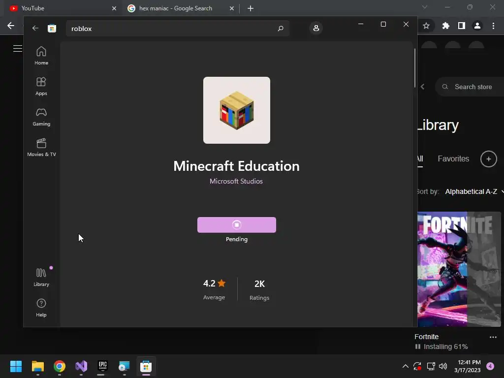
Task: Open Visual Studio from taskbar
Action: tap(81, 366)
